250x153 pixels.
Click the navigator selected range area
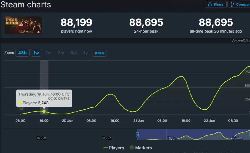click(x=193, y=134)
